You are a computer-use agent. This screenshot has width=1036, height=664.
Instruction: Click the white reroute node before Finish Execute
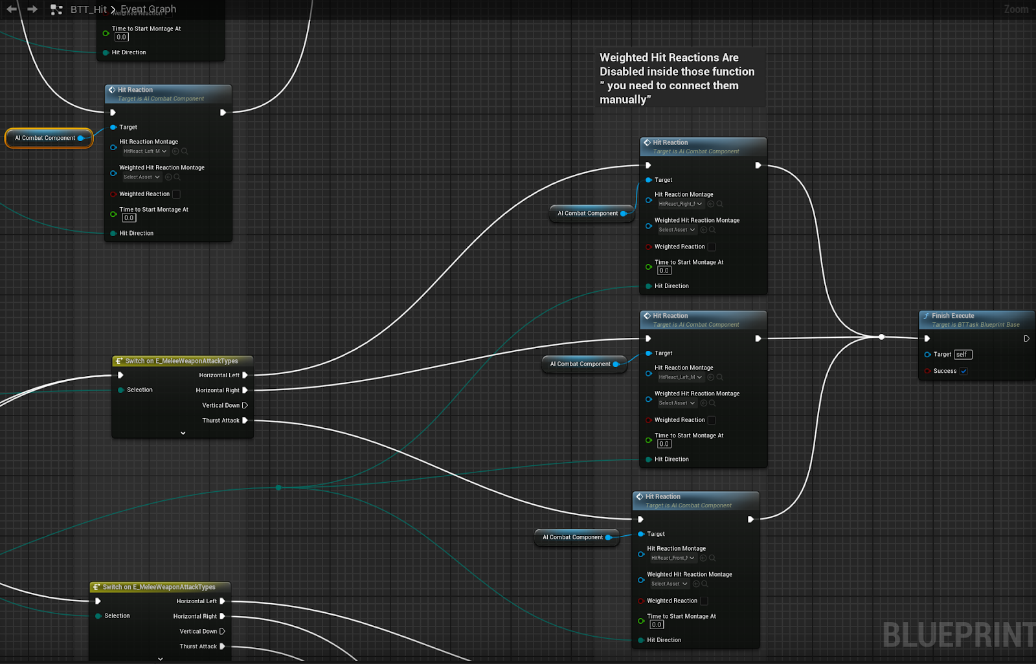click(881, 337)
